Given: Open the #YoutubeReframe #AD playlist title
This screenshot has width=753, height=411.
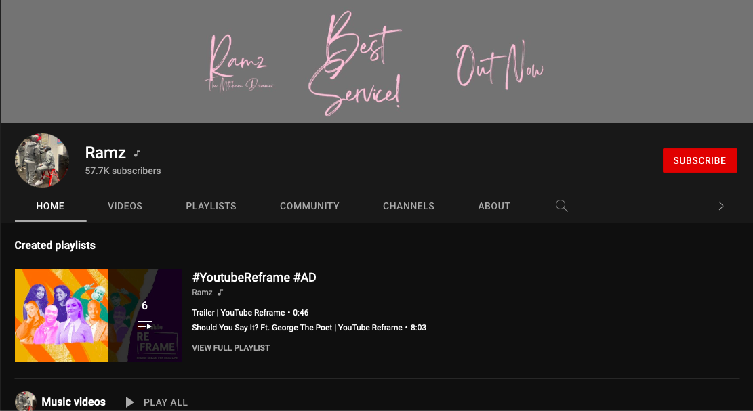Looking at the screenshot, I should point(254,277).
